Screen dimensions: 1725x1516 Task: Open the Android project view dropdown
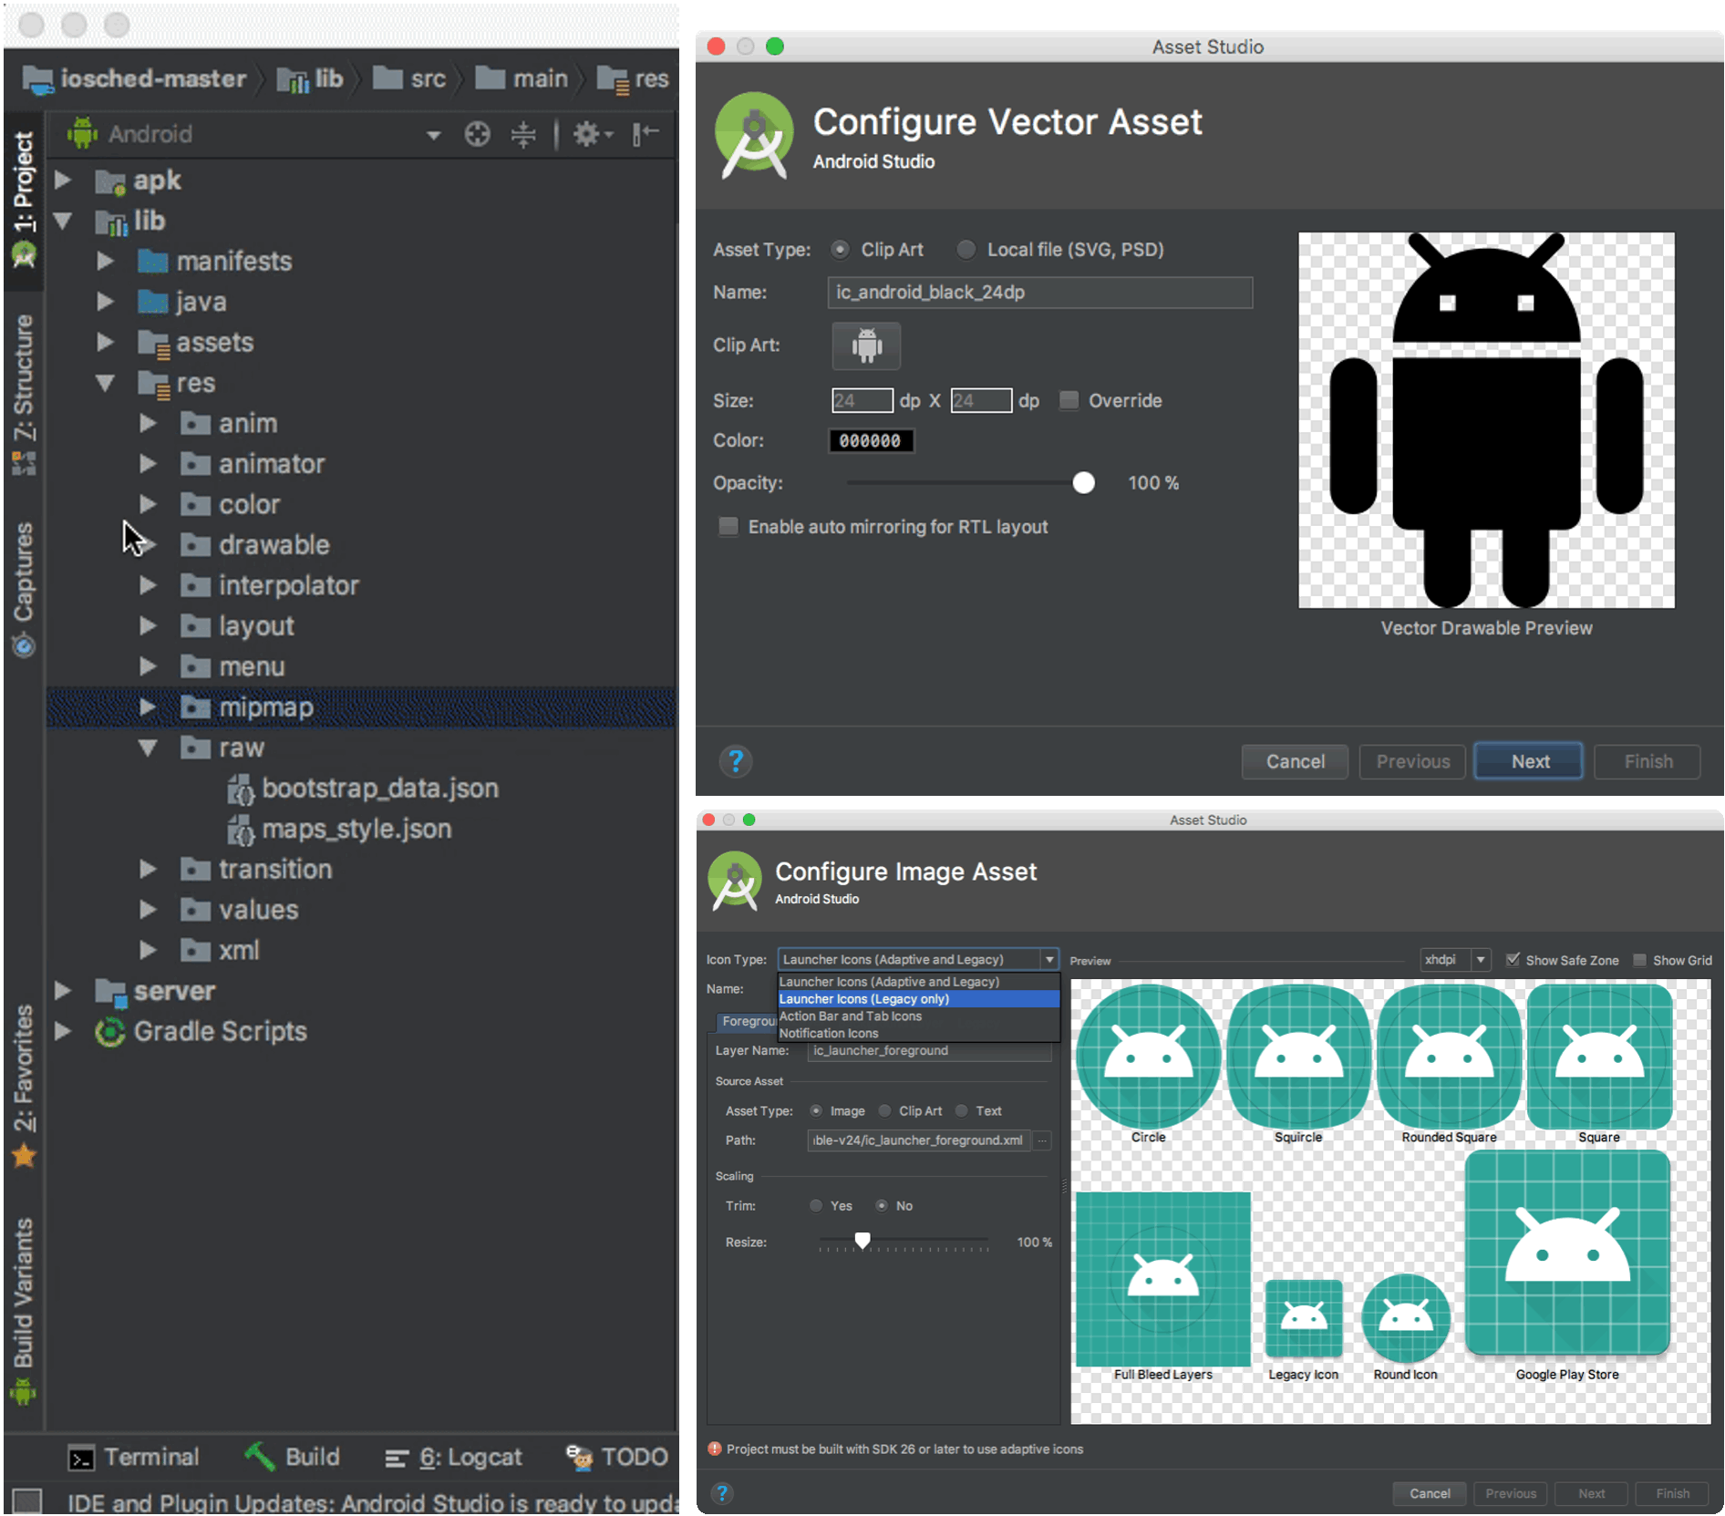pyautogui.click(x=434, y=135)
